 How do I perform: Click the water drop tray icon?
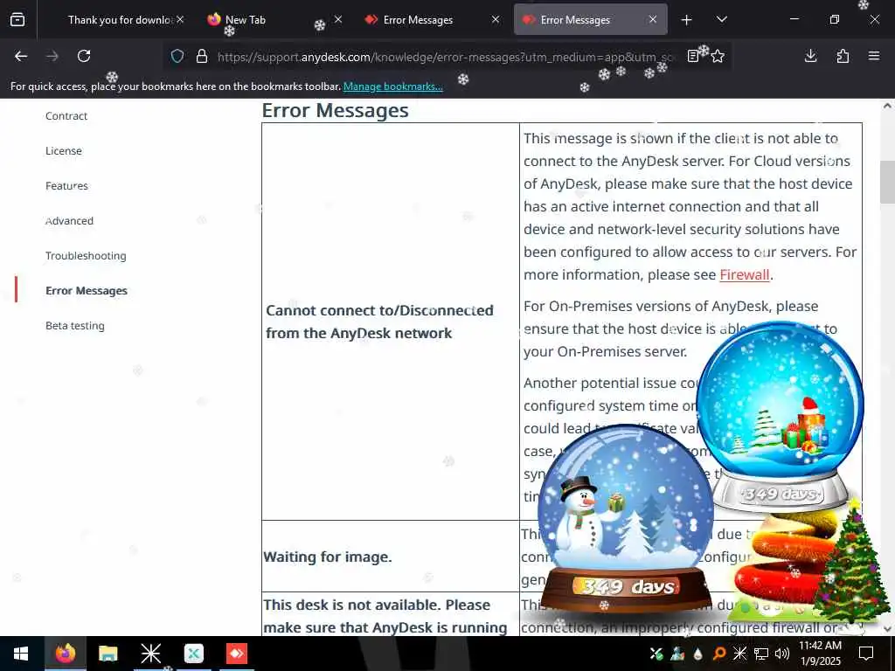coord(698,654)
